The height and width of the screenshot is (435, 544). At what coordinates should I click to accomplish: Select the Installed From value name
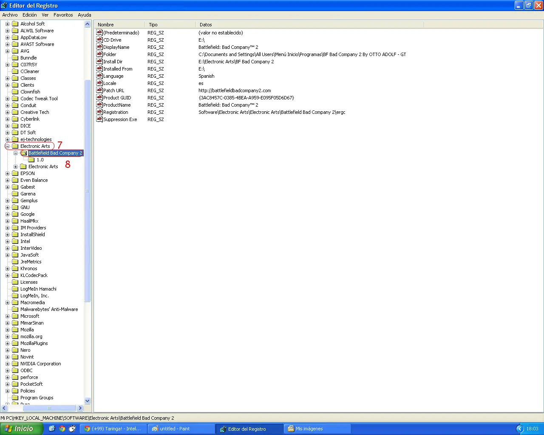coord(118,69)
